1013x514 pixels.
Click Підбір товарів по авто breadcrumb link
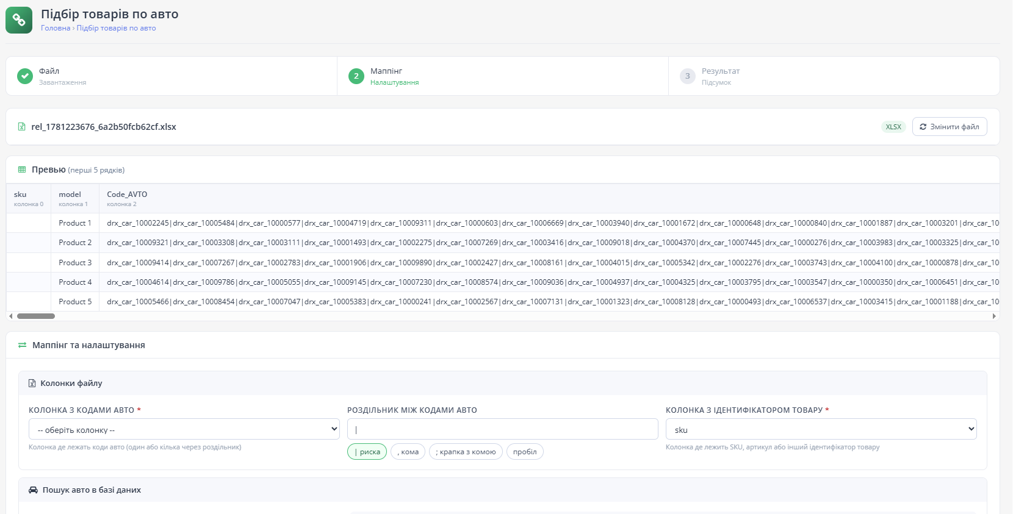[x=117, y=28]
